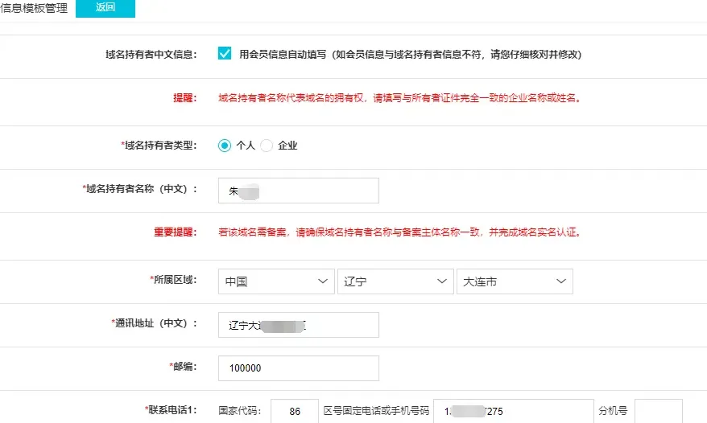Viewport: 707px width, 423px height.
Task: Click the 返回 button
Action: [x=105, y=8]
